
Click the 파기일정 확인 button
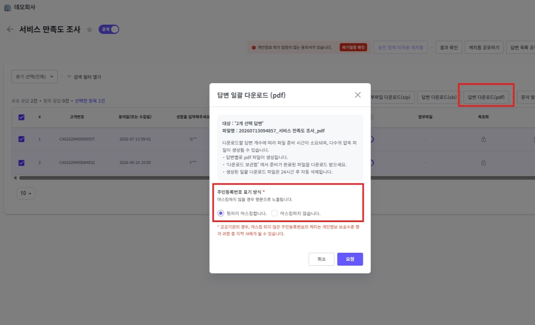pos(353,47)
